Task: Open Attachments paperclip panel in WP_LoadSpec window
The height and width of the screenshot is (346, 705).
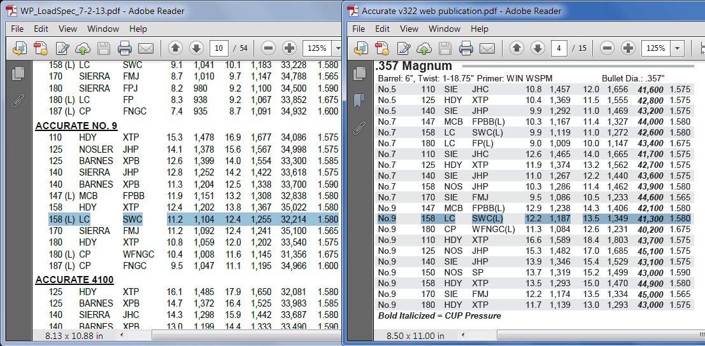Action: (x=18, y=100)
